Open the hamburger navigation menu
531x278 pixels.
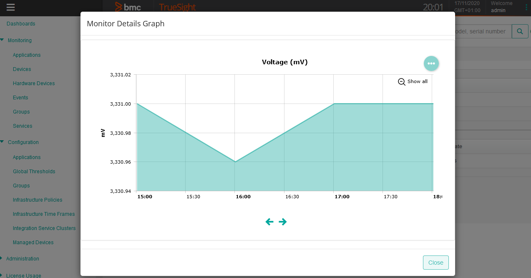point(11,7)
